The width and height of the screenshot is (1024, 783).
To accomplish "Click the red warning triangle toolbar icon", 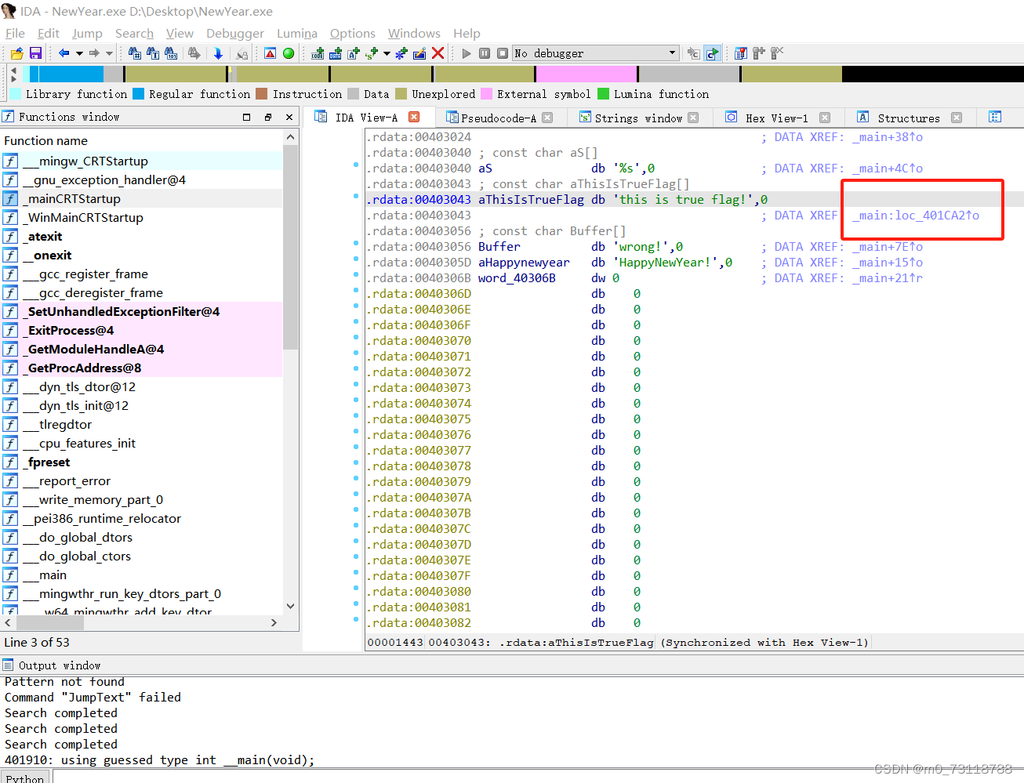I will coord(271,53).
